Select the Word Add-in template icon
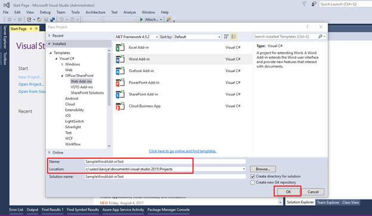 pos(120,59)
